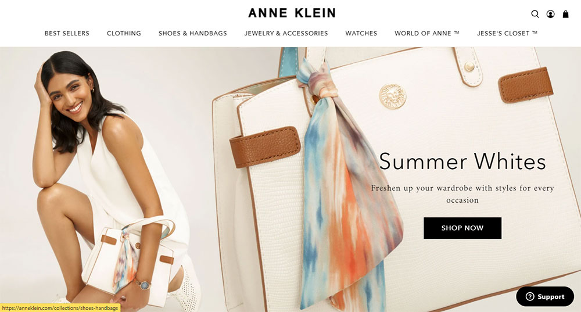Image resolution: width=581 pixels, height=312 pixels.
Task: Open the Support chat button
Action: click(x=545, y=296)
